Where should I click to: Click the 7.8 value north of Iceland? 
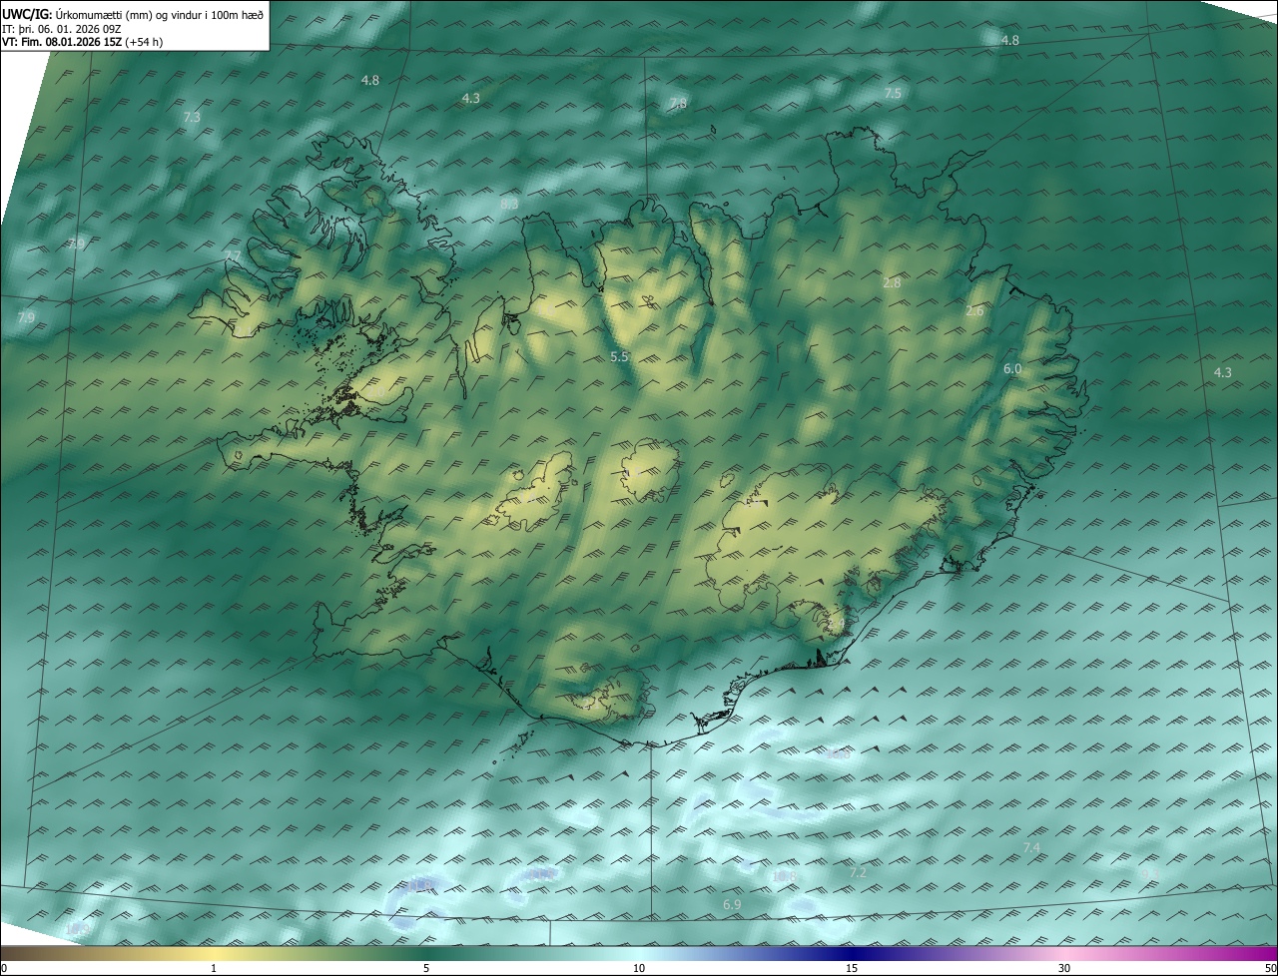click(678, 104)
